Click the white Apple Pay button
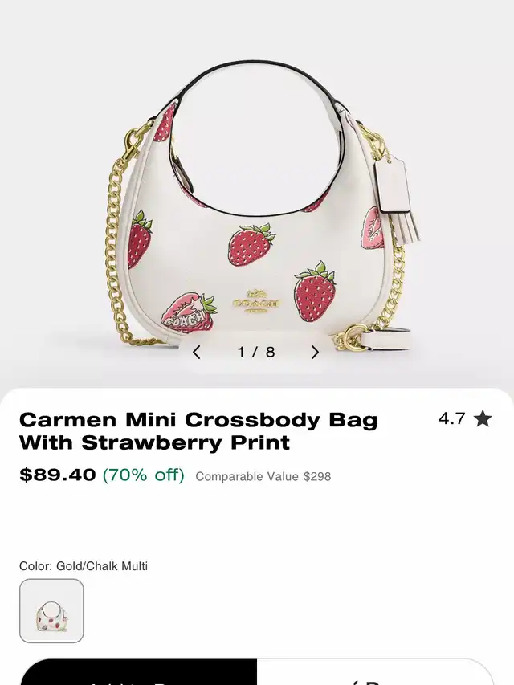This screenshot has height=685, width=514. pyautogui.click(x=375, y=673)
